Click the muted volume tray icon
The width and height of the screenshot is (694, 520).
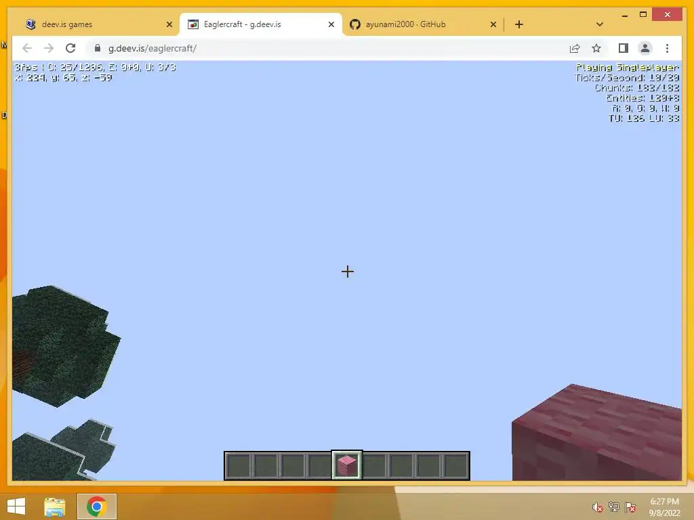click(x=598, y=507)
